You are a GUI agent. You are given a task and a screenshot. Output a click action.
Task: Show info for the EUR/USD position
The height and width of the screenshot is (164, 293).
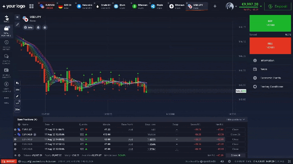click(x=15, y=129)
